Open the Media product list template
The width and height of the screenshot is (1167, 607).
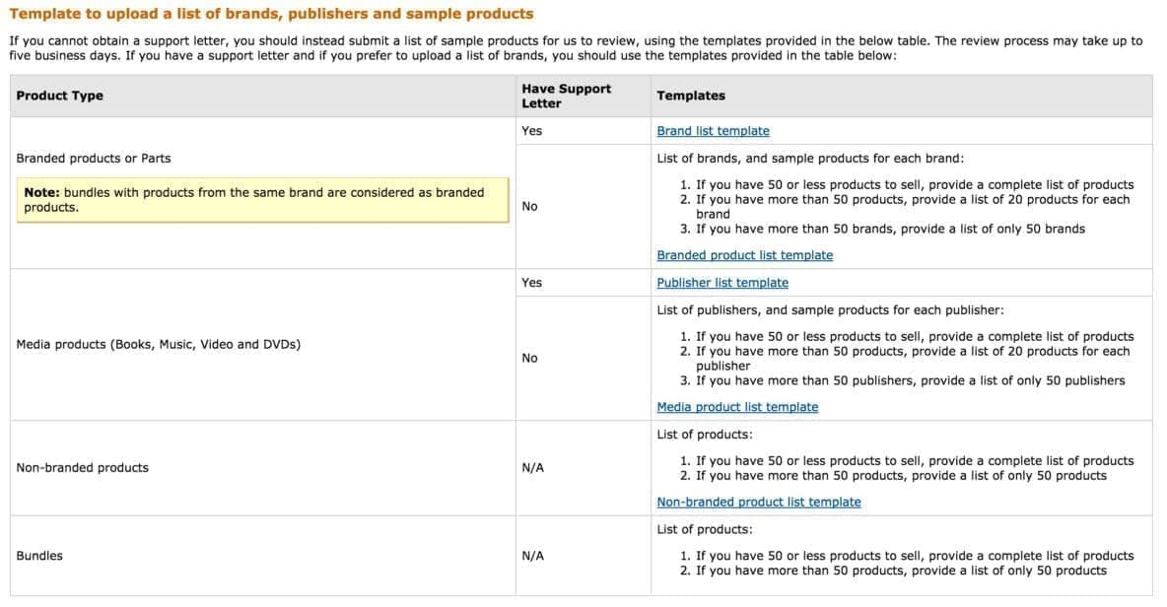737,406
